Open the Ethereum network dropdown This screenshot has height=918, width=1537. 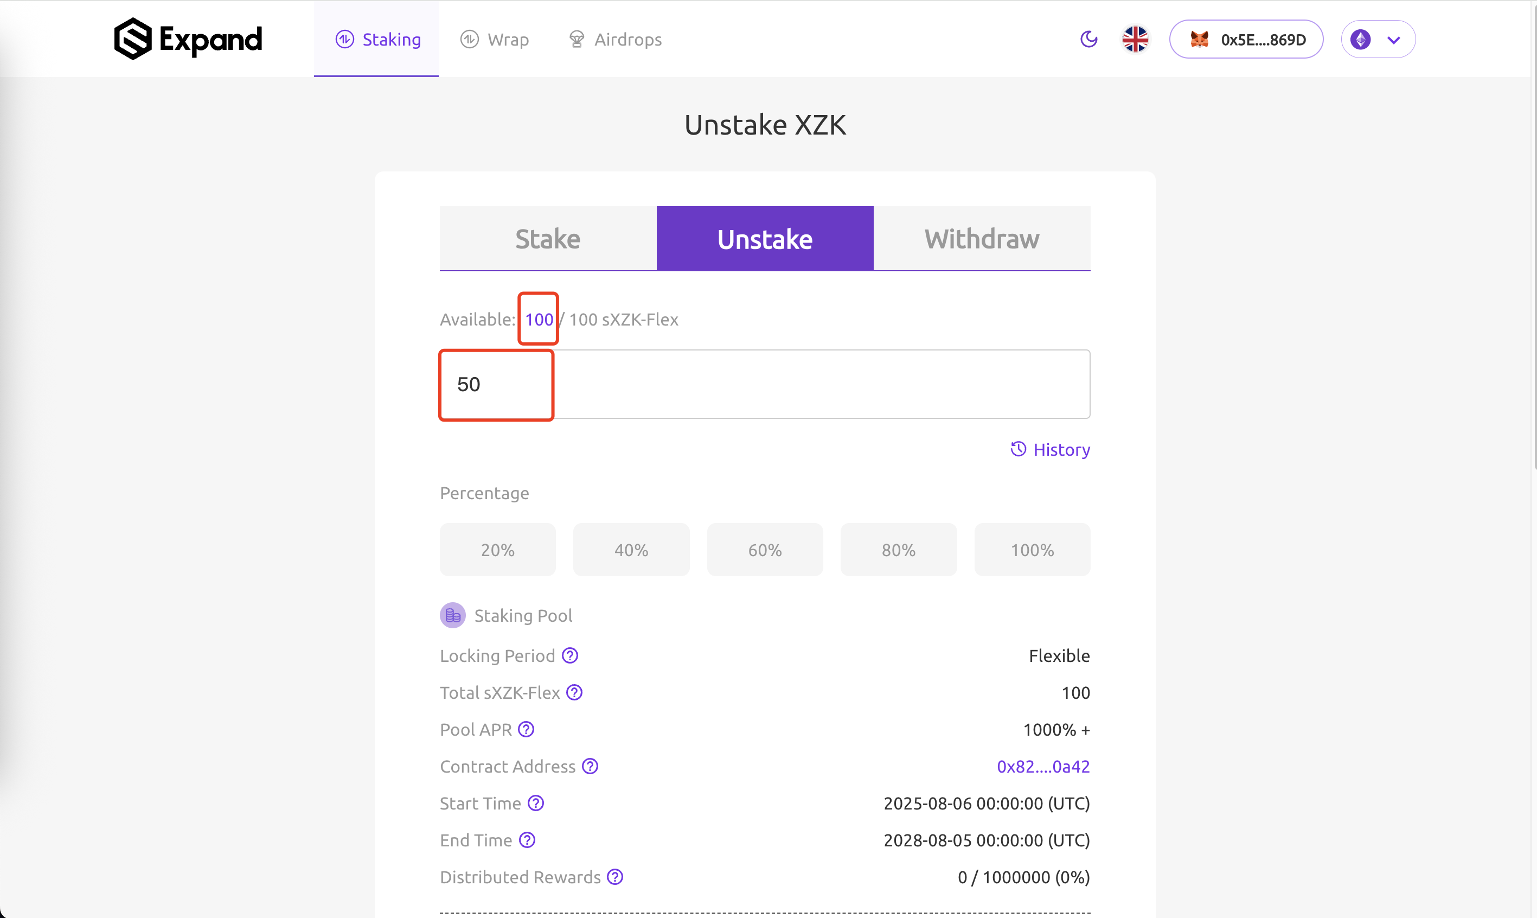[1378, 39]
